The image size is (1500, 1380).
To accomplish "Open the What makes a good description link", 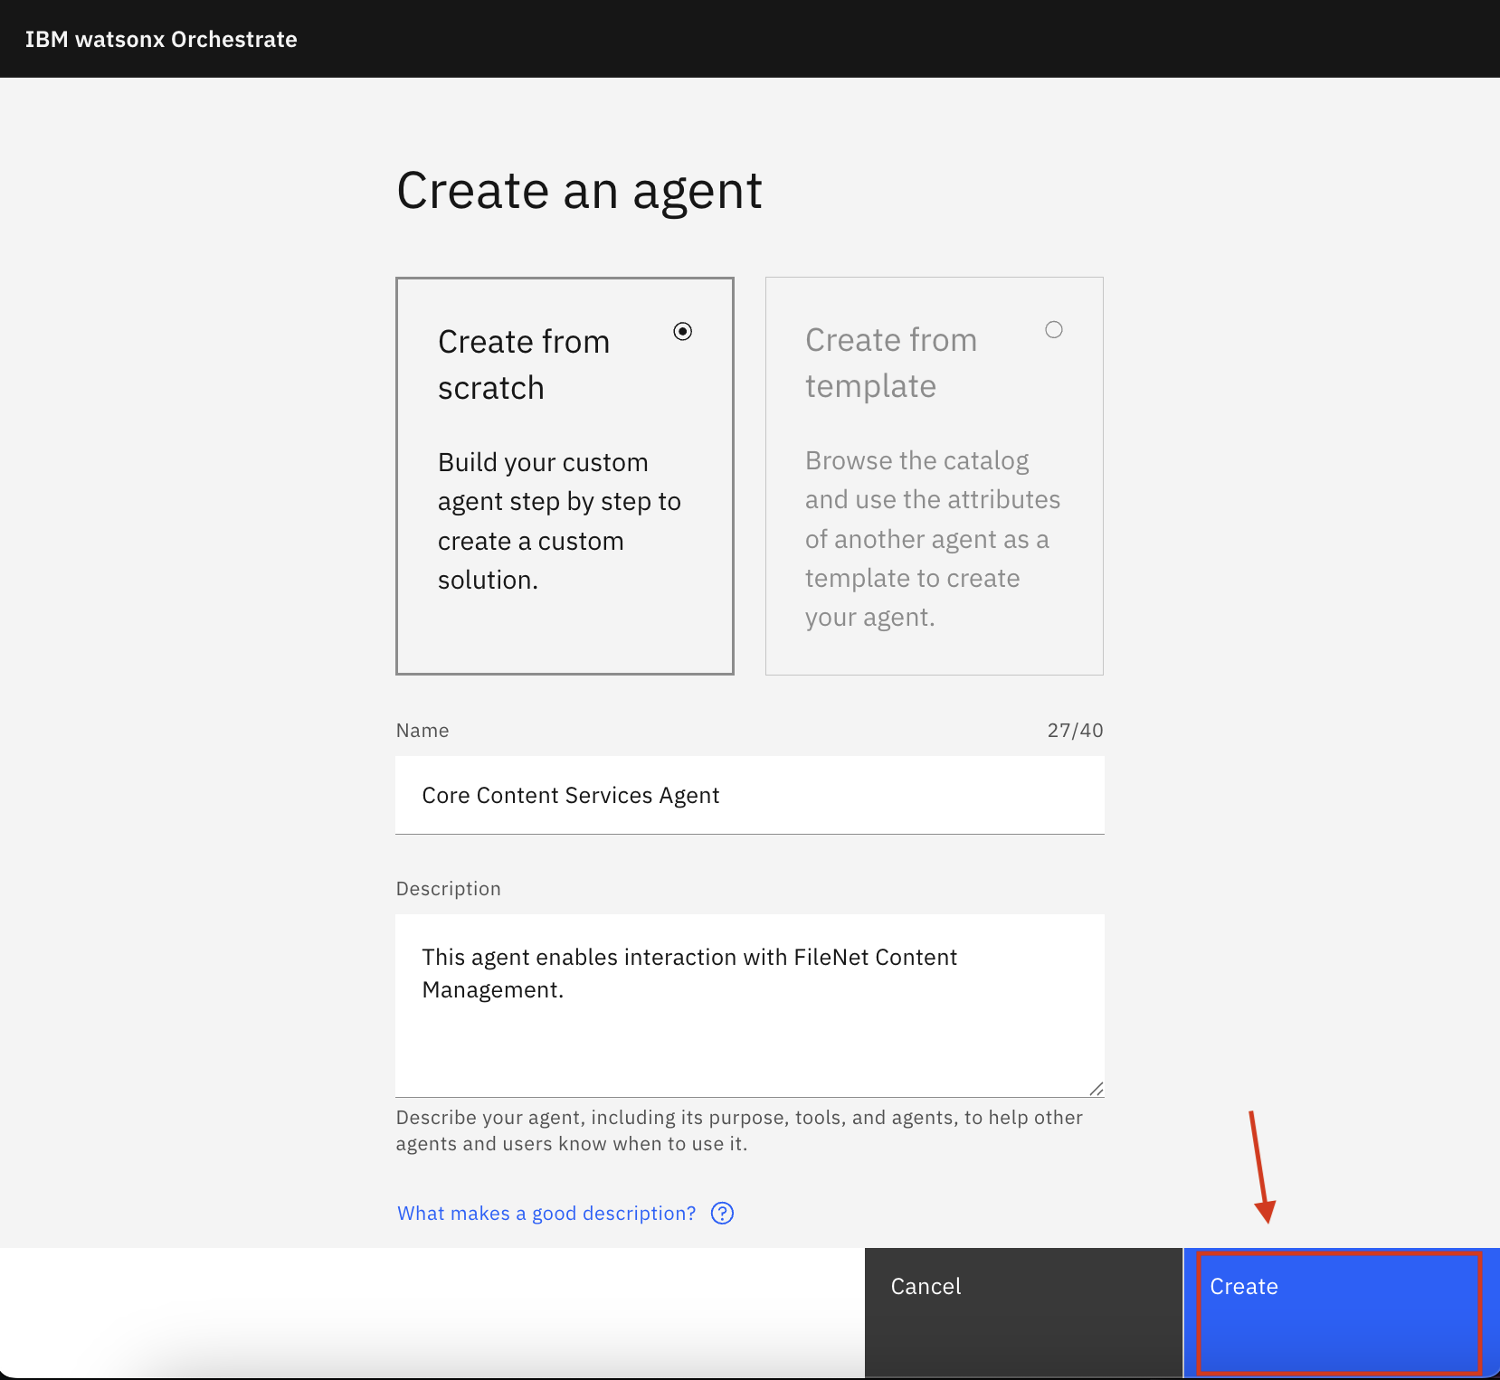I will pyautogui.click(x=545, y=1213).
